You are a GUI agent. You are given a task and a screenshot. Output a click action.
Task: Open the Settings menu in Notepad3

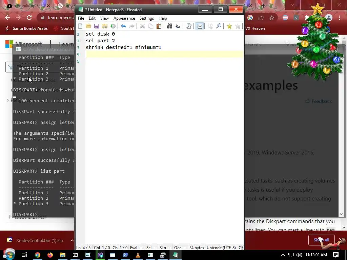(146, 18)
